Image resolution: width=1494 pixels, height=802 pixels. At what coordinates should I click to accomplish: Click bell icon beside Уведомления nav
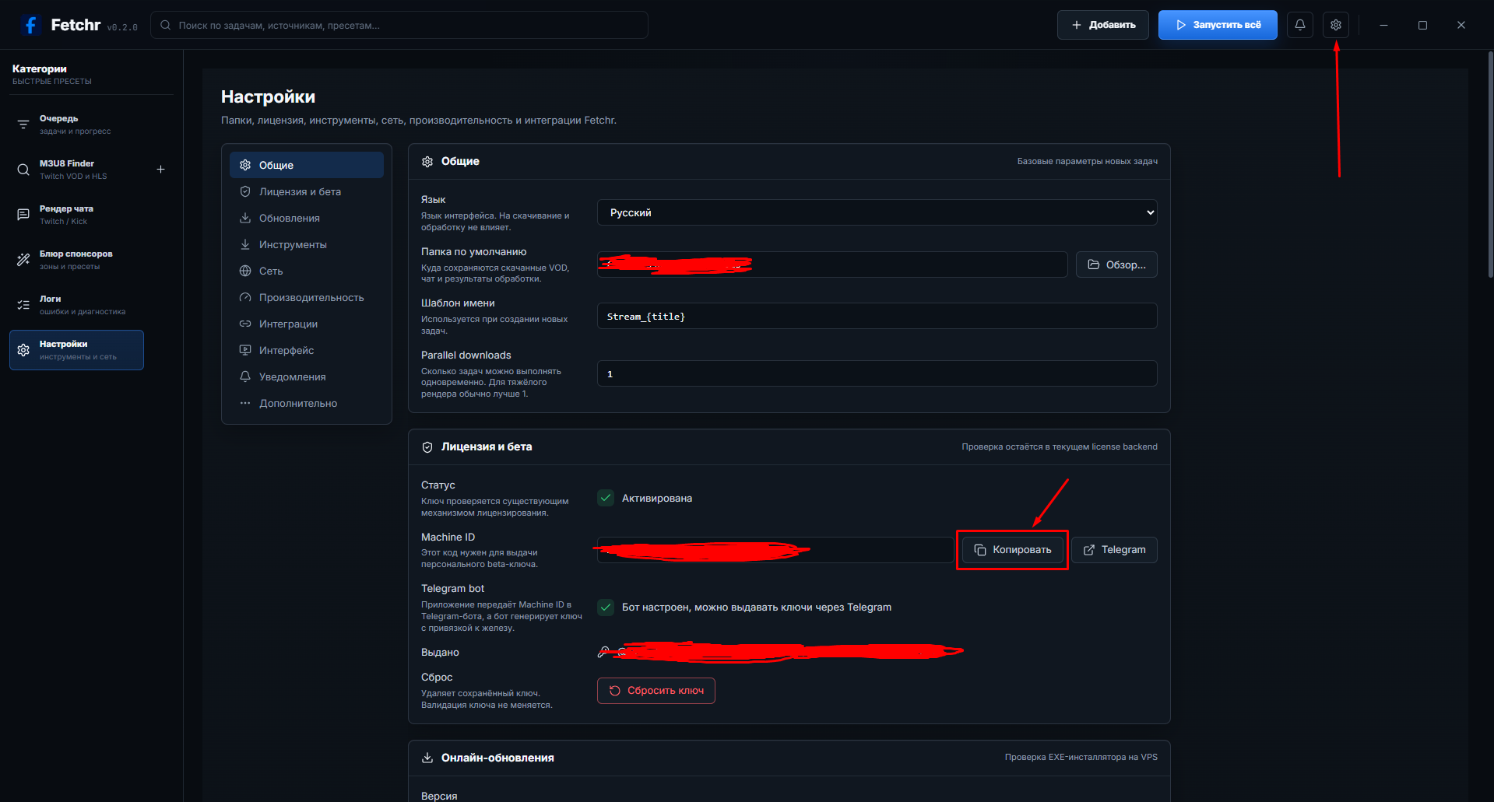245,376
